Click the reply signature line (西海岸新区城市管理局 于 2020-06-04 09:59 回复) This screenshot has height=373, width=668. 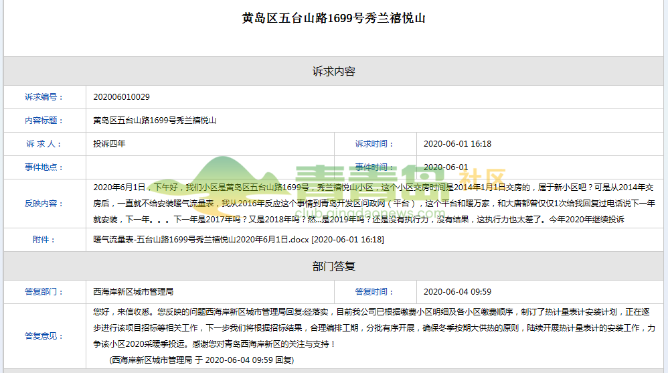[x=201, y=360]
